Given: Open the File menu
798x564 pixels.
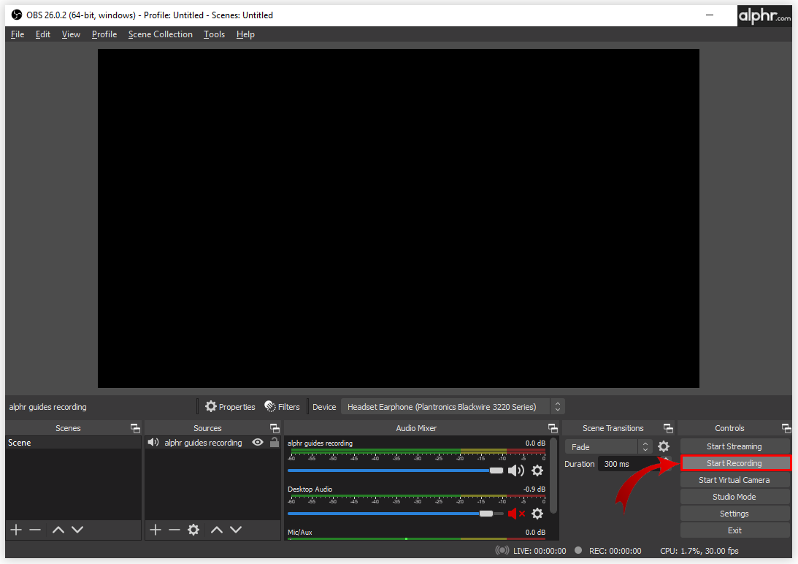Looking at the screenshot, I should coord(18,34).
